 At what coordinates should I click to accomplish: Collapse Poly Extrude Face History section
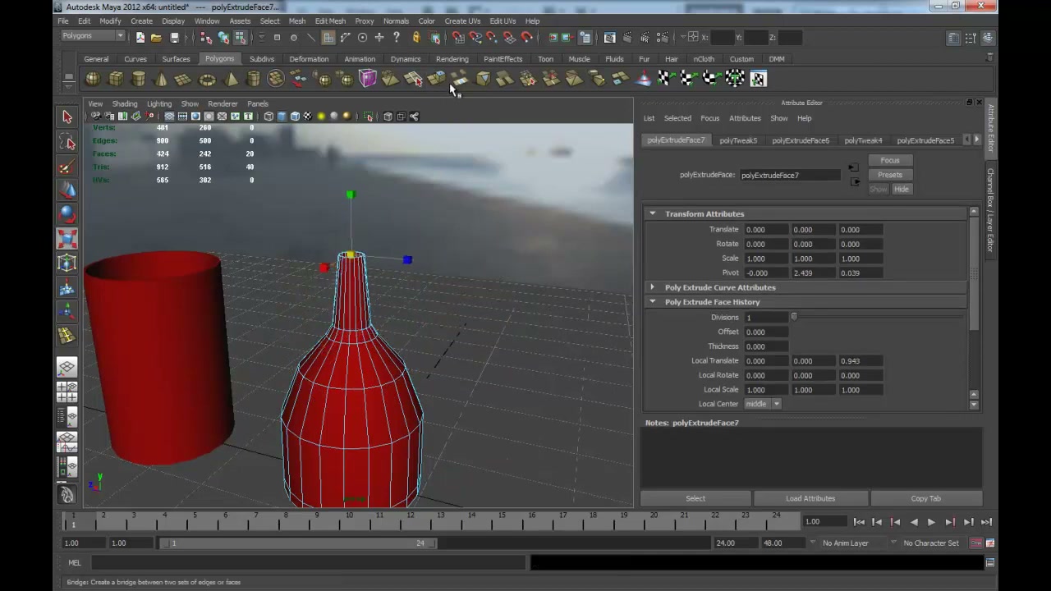pos(653,302)
